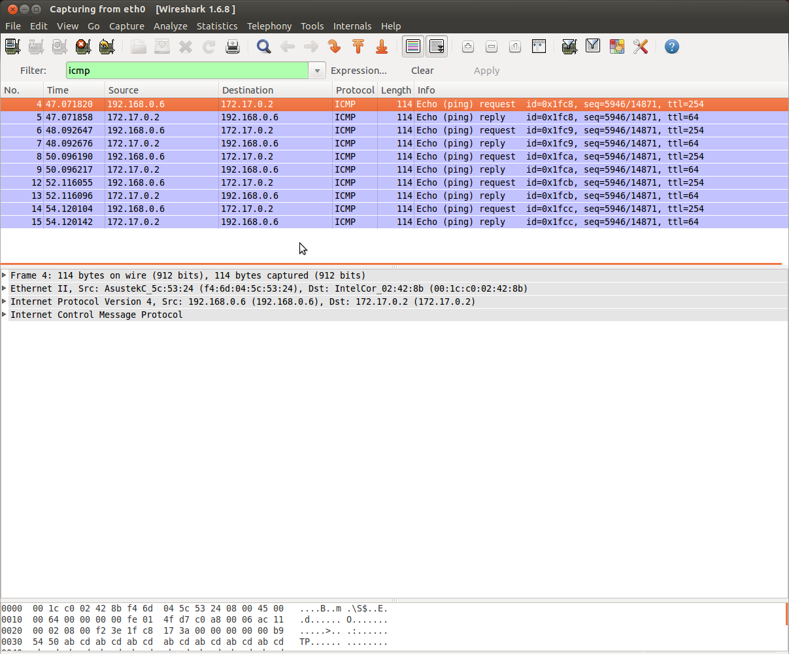Viewport: 789px width, 654px height.
Task: Sort packets by the Destination column
Action: 275,90
